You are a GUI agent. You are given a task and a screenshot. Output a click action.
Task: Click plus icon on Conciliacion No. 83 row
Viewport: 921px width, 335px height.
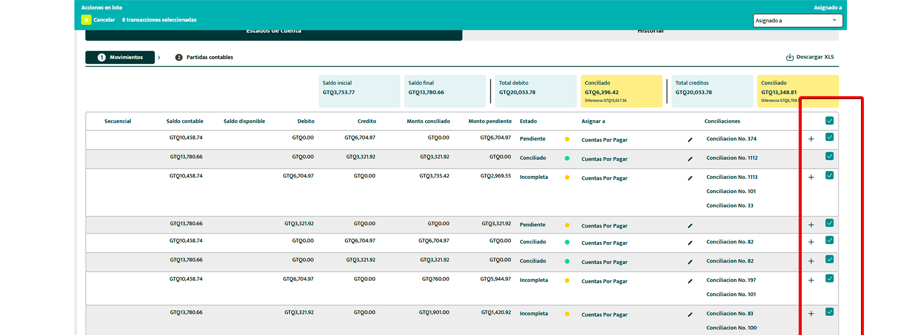coord(811,314)
